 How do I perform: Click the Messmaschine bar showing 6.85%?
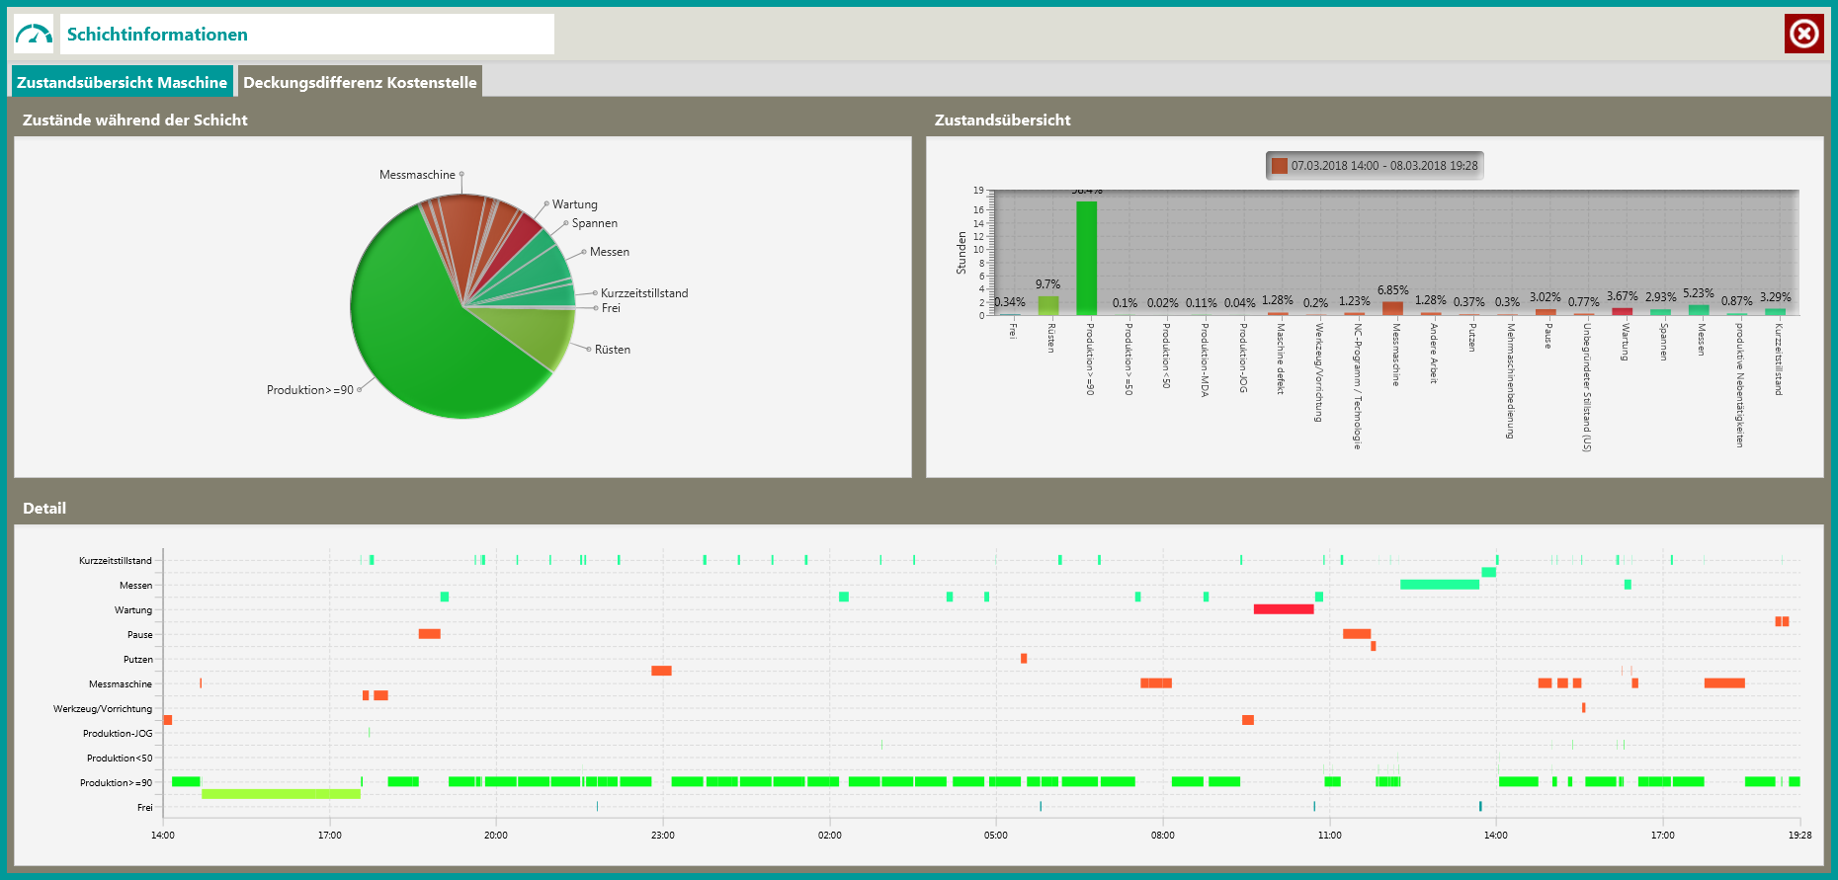[x=1392, y=308]
